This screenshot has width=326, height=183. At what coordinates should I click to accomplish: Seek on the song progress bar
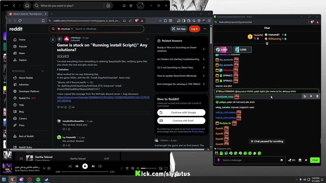[x=85, y=172]
